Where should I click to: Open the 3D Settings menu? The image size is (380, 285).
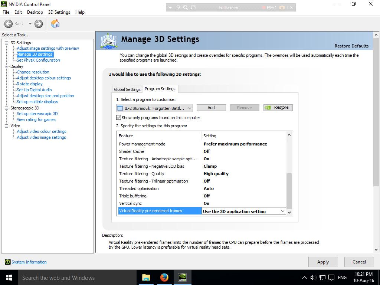point(59,12)
